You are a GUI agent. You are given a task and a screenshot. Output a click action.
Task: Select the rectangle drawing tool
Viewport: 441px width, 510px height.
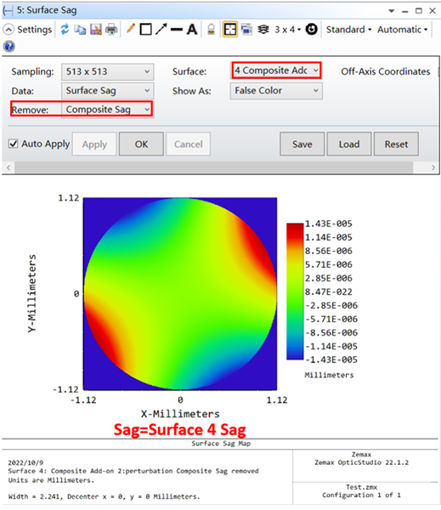click(x=145, y=29)
